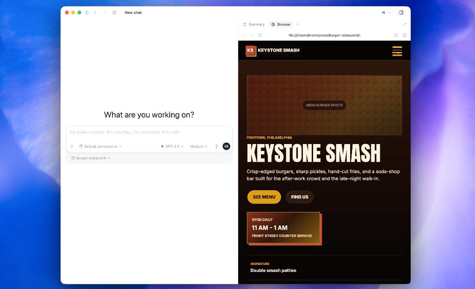Select the Browser tab
Image resolution: width=475 pixels, height=289 pixels.
(x=281, y=24)
